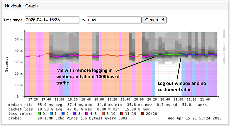Click the green loss color 0 swatch
Image resolution: width=230 pixels, height=126 pixels.
[x=39, y=114]
